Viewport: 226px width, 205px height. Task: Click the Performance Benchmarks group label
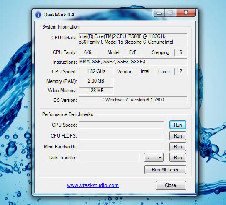(68, 114)
